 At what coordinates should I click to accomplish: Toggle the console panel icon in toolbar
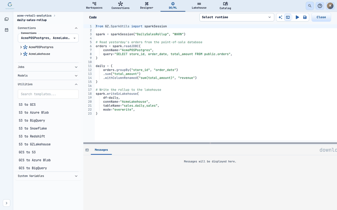[x=288, y=17]
